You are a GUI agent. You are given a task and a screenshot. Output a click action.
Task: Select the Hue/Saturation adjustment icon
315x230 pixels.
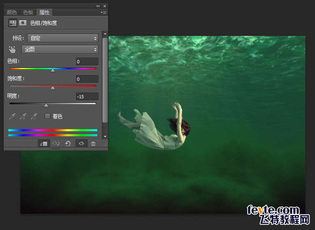coord(13,23)
